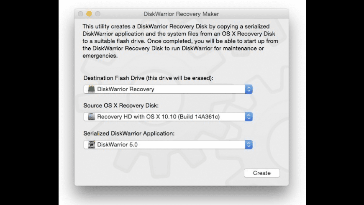The width and height of the screenshot is (364, 205).
Task: Close the DiskWarrior Recovery Maker window
Action: [x=80, y=14]
